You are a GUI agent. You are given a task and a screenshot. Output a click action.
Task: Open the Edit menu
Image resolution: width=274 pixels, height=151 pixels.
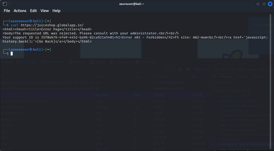tap(34, 11)
